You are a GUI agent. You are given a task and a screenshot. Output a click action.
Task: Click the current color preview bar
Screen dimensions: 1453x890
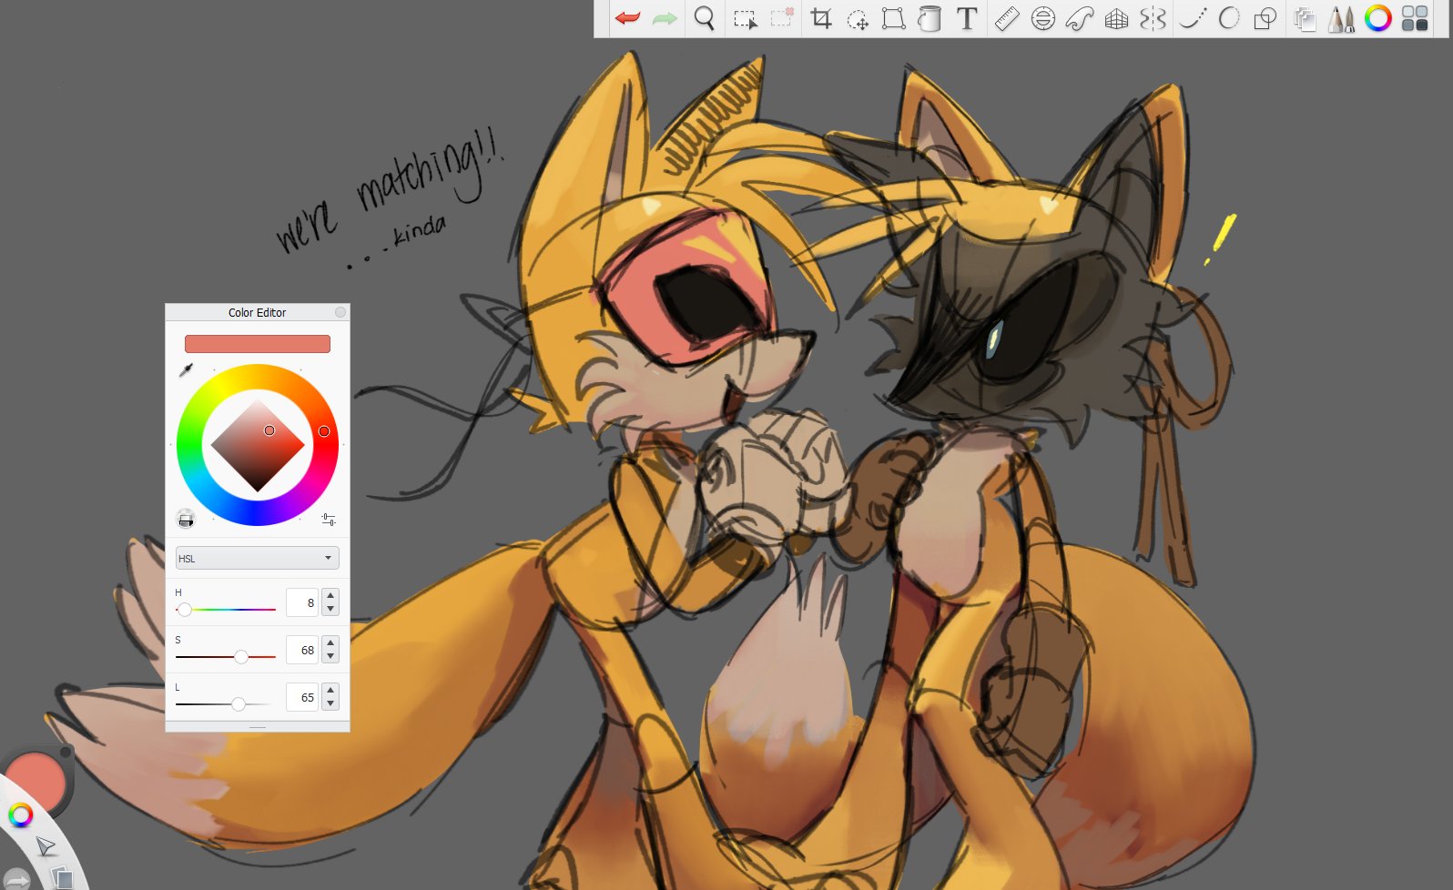click(x=258, y=344)
